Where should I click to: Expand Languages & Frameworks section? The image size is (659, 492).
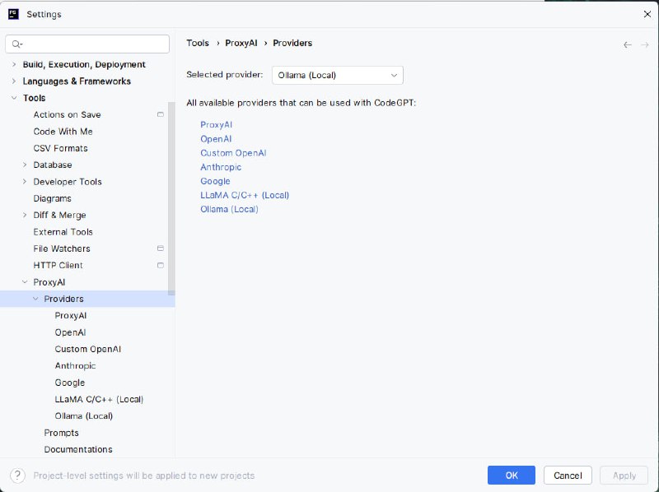point(14,81)
